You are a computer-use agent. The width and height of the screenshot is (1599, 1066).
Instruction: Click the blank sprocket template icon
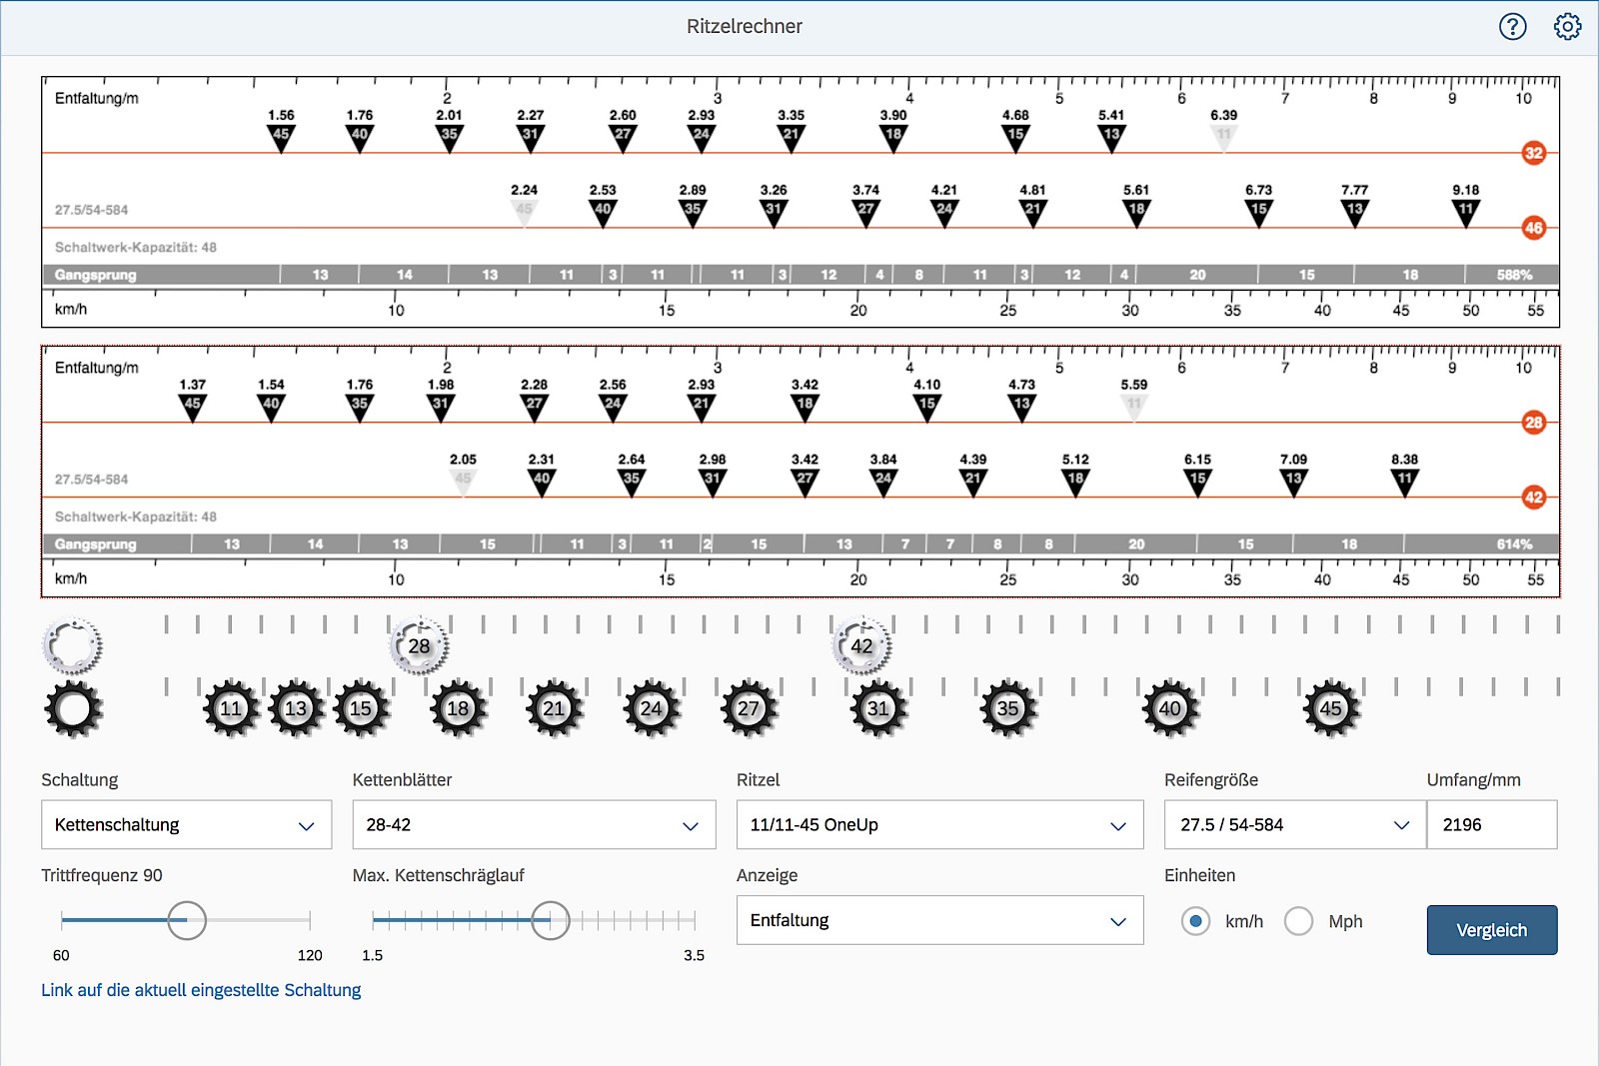click(72, 709)
